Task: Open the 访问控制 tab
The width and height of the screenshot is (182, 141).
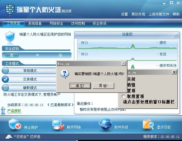Action: coord(78,23)
